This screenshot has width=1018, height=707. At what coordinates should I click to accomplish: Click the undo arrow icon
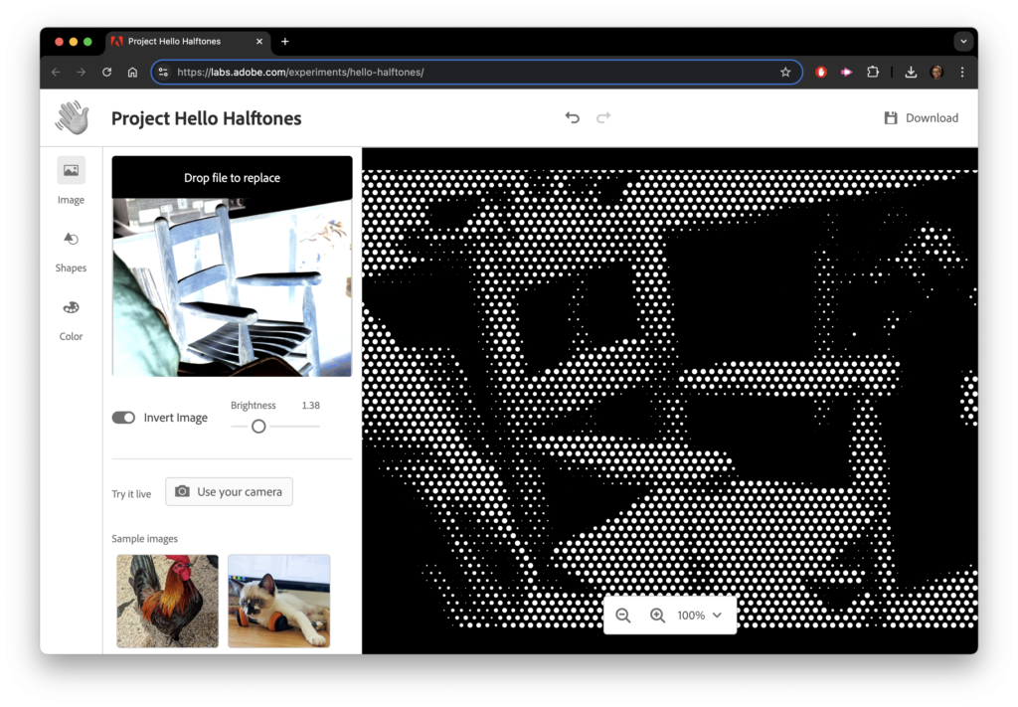[x=572, y=117]
